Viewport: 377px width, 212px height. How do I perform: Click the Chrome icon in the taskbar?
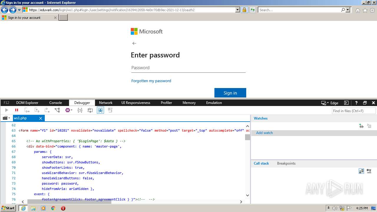coord(53,208)
